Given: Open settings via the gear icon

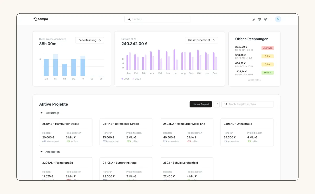Looking at the screenshot, I should pyautogui.click(x=266, y=19).
